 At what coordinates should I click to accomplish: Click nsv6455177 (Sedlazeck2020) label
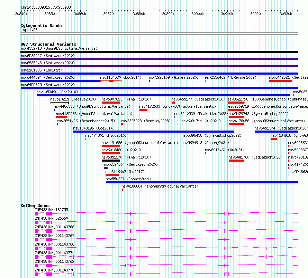click(x=198, y=99)
